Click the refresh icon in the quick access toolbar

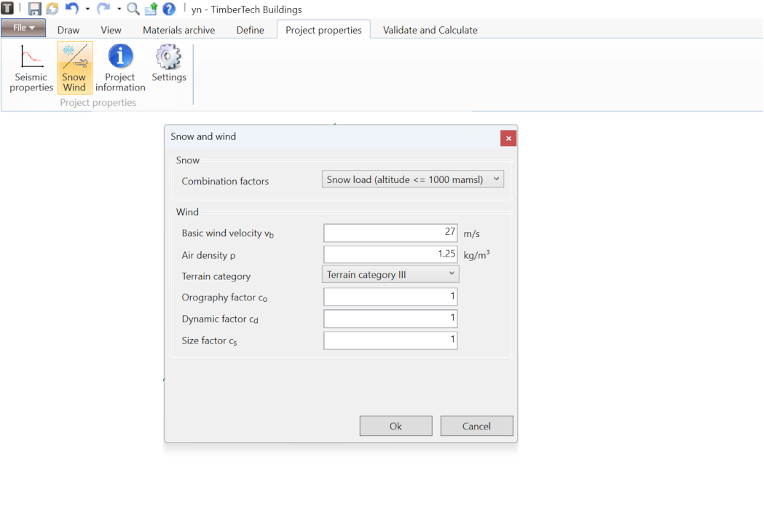pyautogui.click(x=52, y=9)
